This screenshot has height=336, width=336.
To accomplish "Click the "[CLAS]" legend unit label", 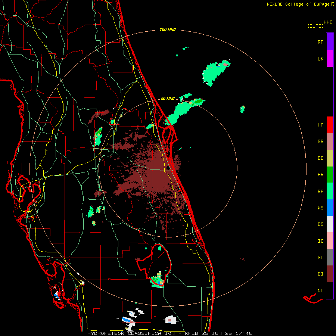I will 315,26.
